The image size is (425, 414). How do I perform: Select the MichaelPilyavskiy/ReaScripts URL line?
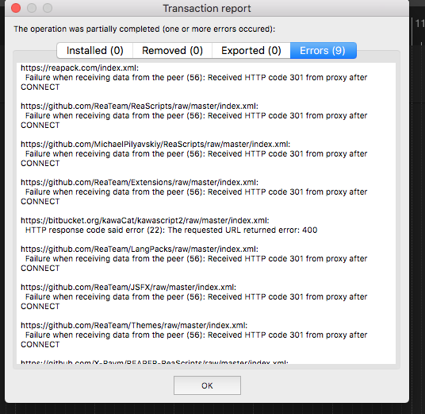click(155, 145)
